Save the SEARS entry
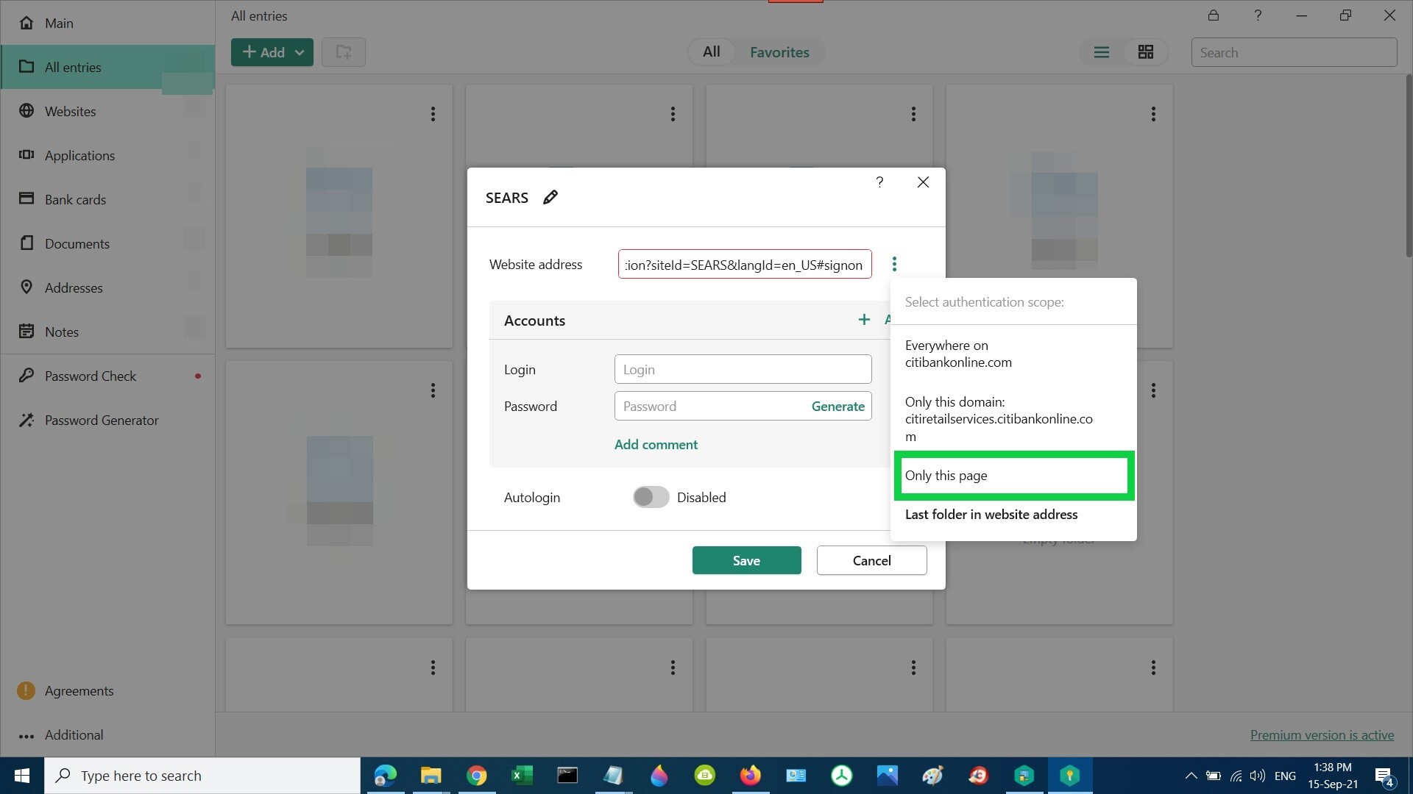The height and width of the screenshot is (794, 1413). pyautogui.click(x=746, y=560)
